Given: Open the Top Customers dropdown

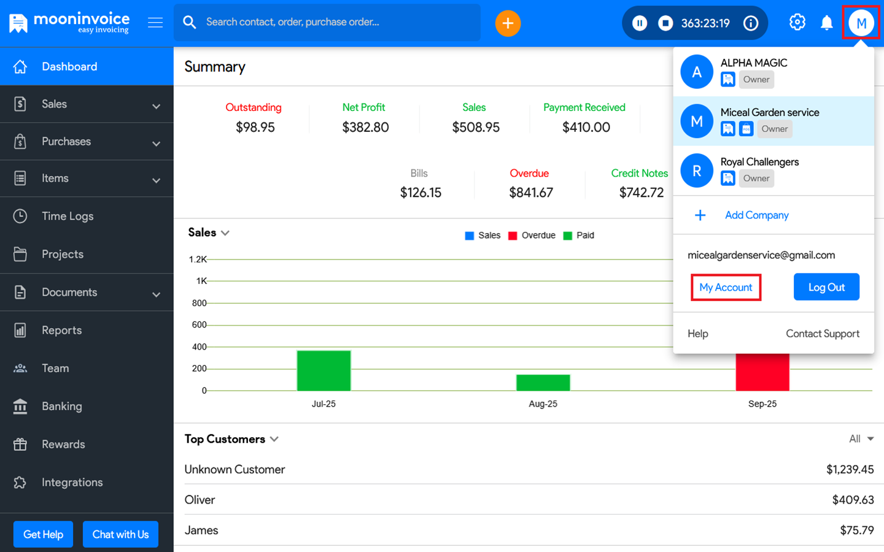Looking at the screenshot, I should click(231, 439).
